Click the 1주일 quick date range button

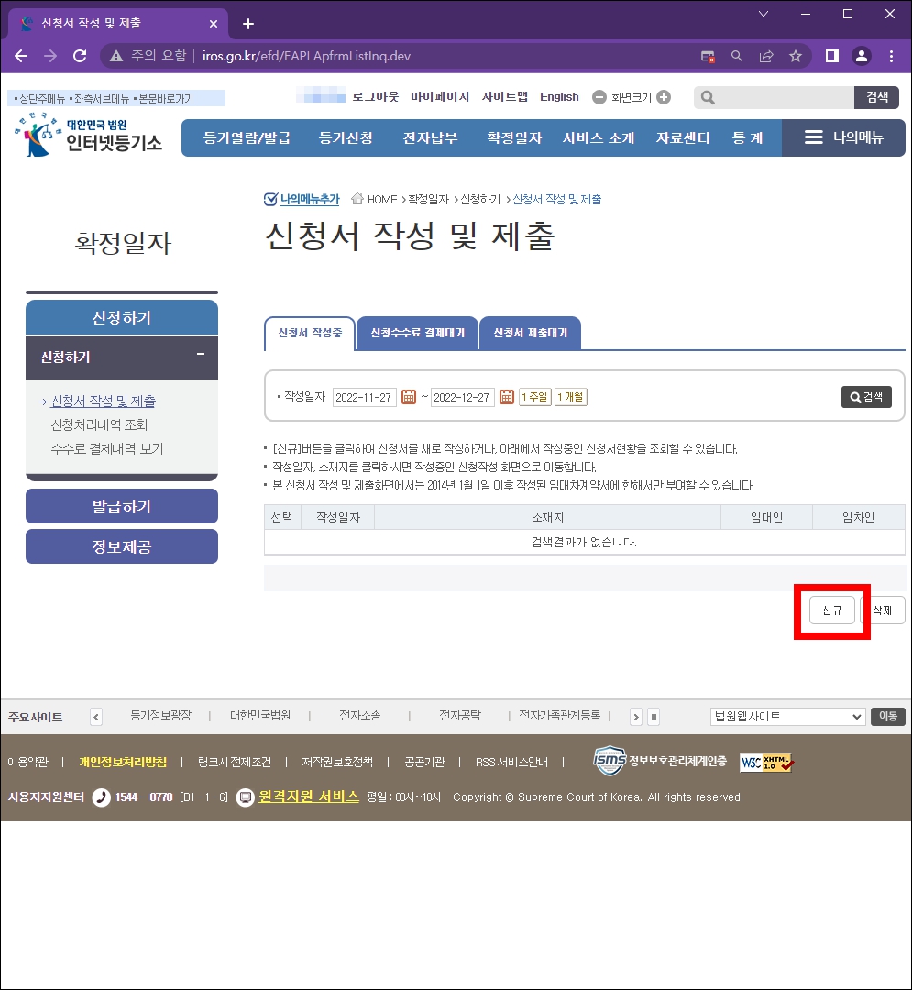click(x=534, y=397)
